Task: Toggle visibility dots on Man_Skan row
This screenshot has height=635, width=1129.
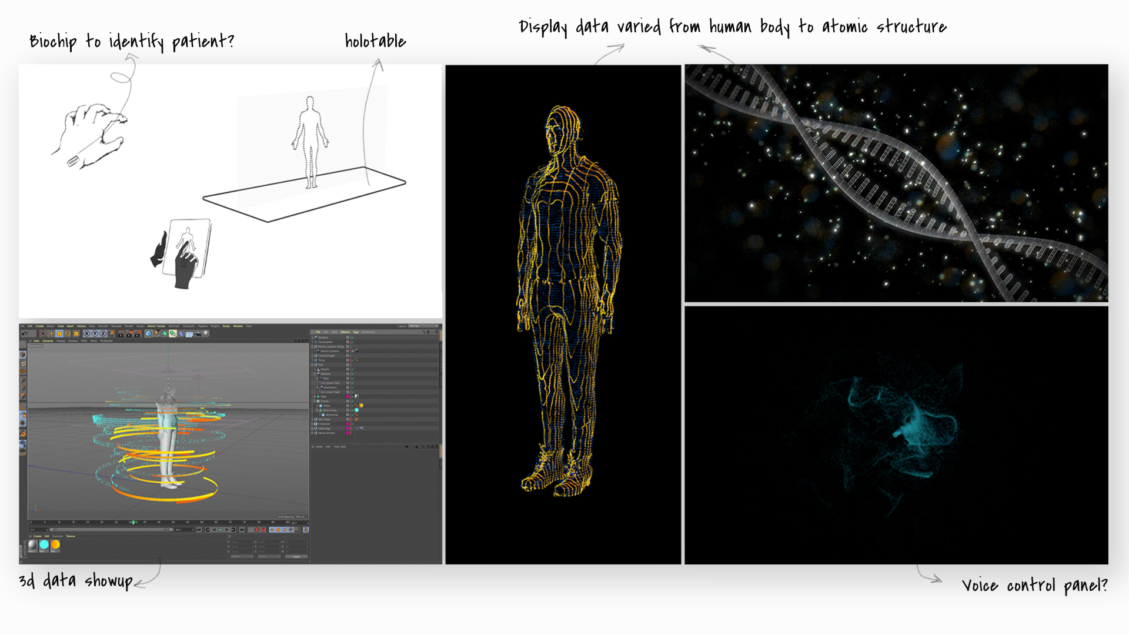Action: (x=350, y=419)
